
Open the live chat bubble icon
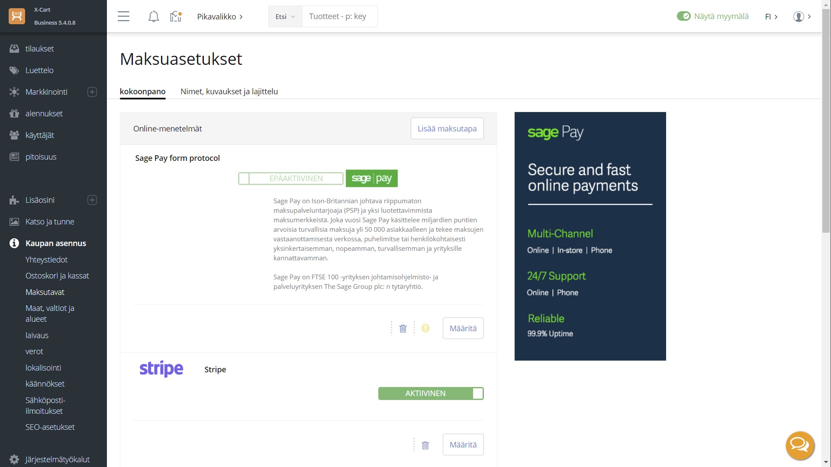click(800, 445)
